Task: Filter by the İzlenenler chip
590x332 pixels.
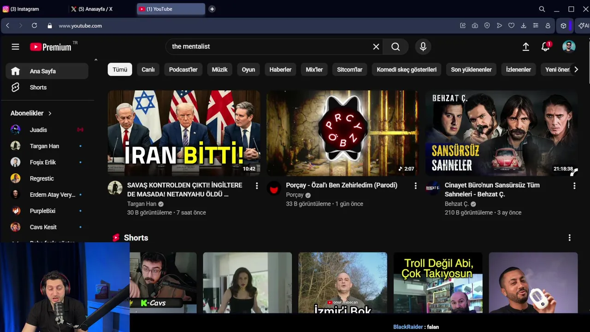Action: tap(519, 70)
